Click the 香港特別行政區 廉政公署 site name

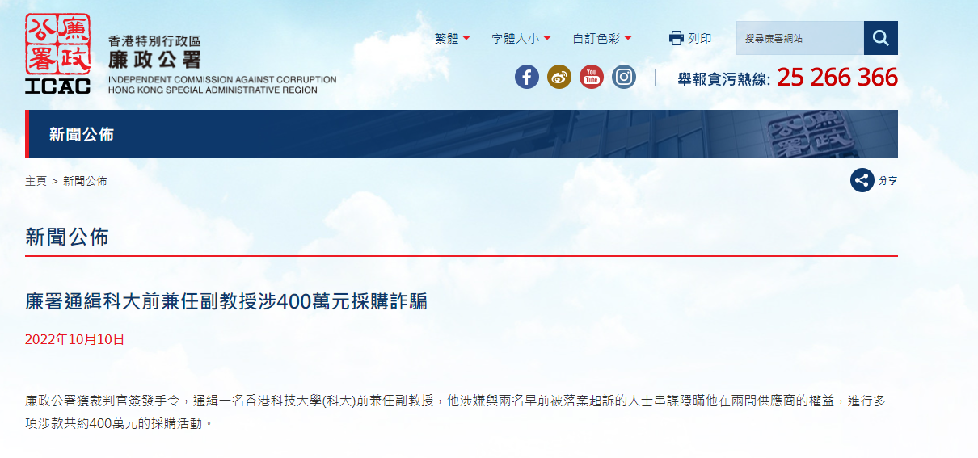tap(154, 51)
